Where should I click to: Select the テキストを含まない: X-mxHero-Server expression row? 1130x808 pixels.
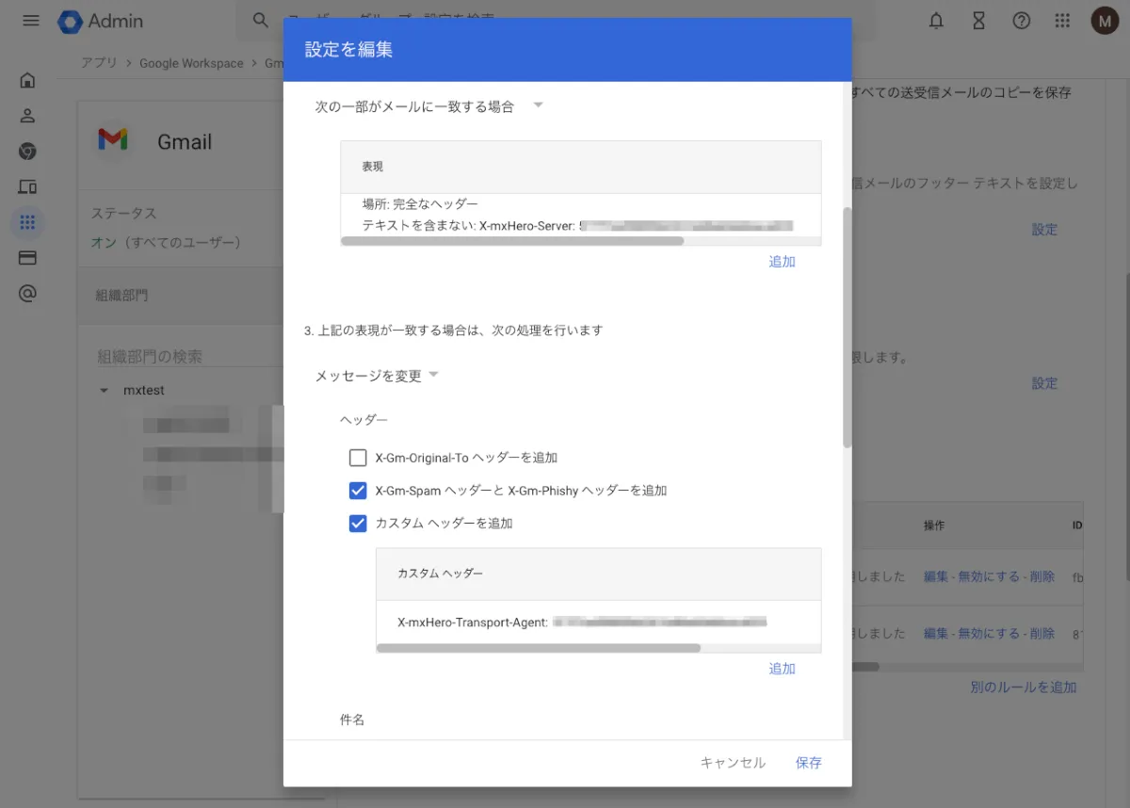pos(578,225)
